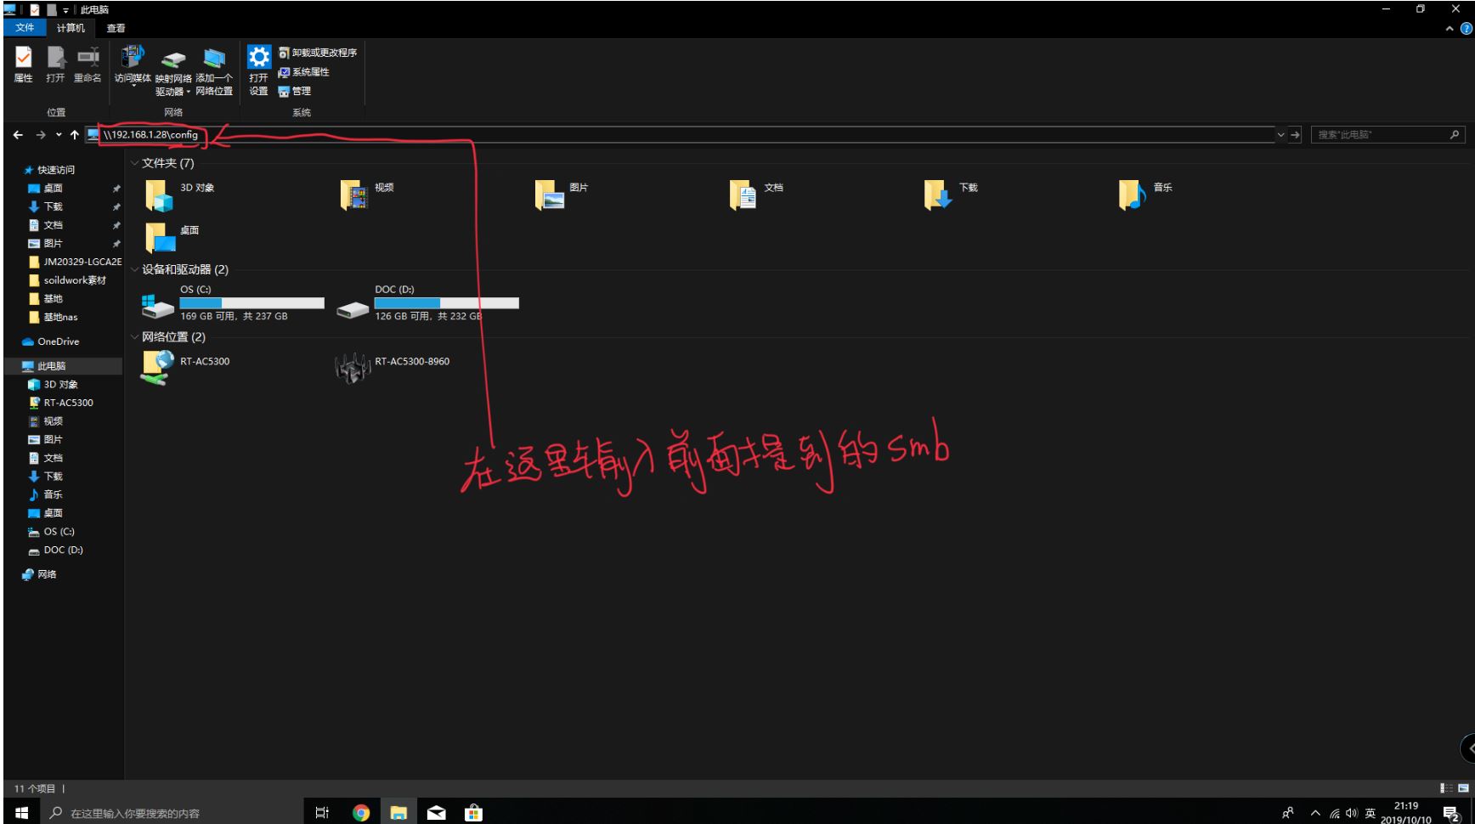
Task: Click the search This PC input box
Action: 1379,135
